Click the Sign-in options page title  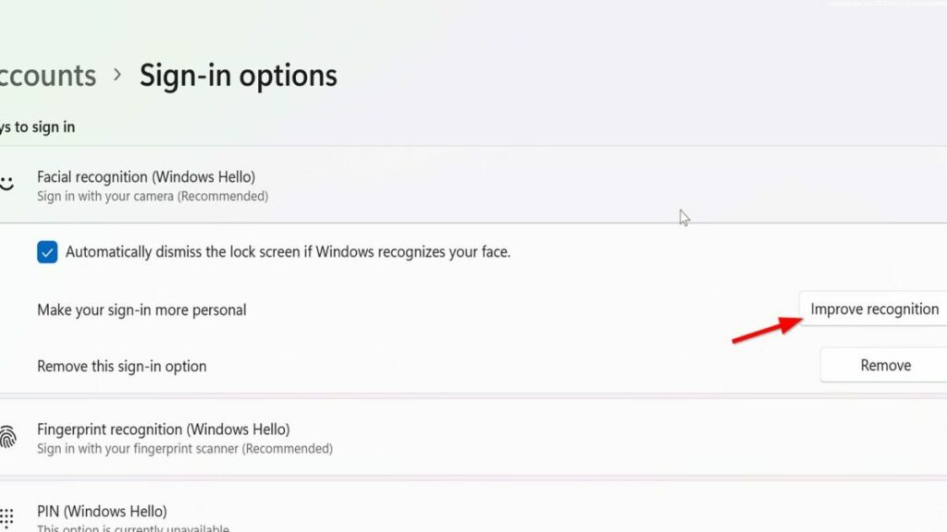(239, 77)
